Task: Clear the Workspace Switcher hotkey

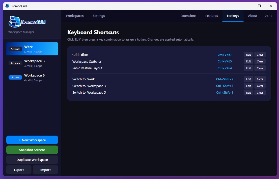Action: coord(260,61)
